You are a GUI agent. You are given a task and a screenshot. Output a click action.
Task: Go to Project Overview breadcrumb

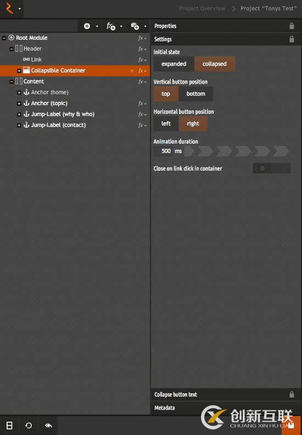click(202, 9)
